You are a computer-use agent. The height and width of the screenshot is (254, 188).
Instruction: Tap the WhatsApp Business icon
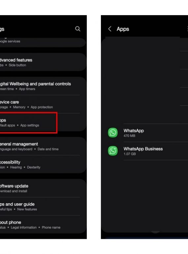(113, 151)
